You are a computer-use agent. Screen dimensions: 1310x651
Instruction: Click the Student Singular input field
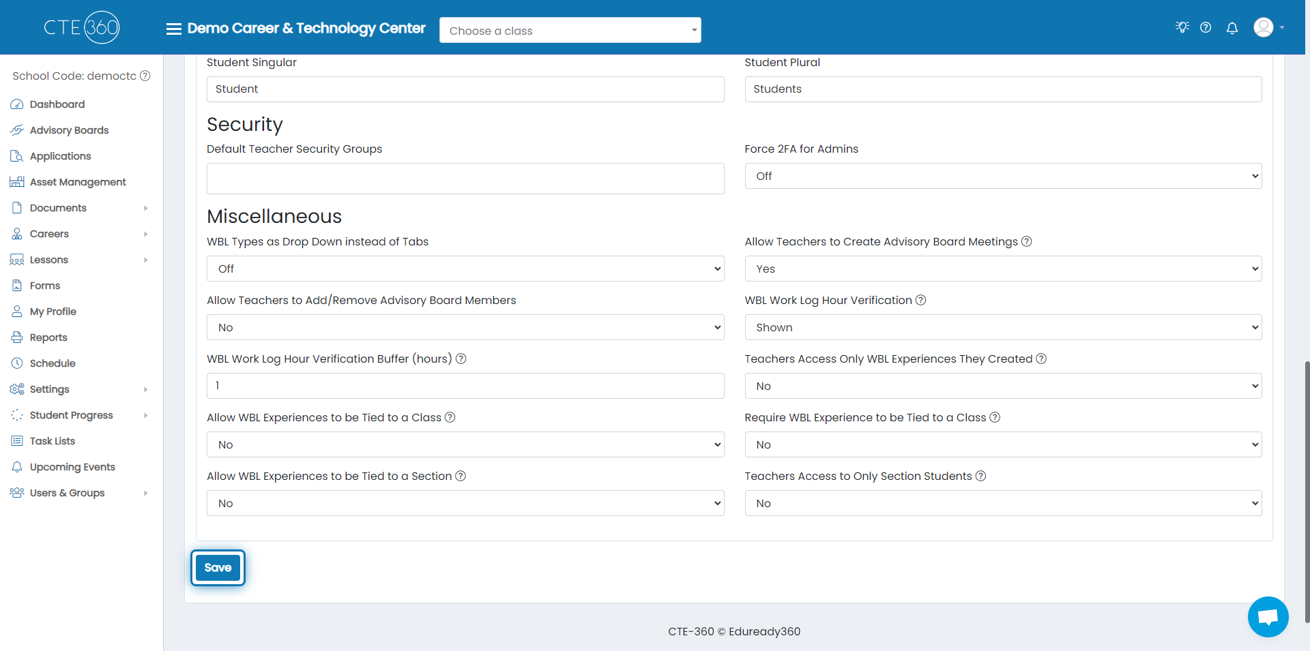[465, 89]
